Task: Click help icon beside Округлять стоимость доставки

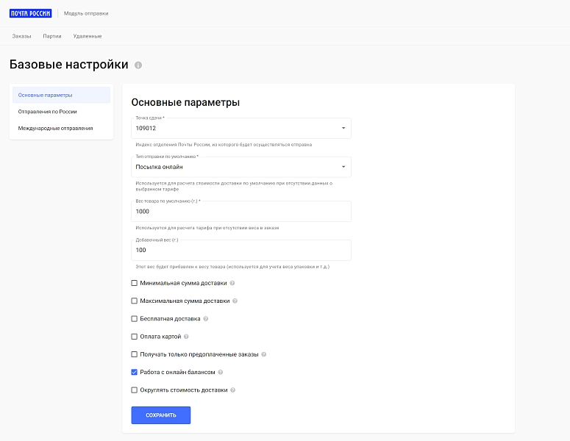Action: tap(233, 390)
